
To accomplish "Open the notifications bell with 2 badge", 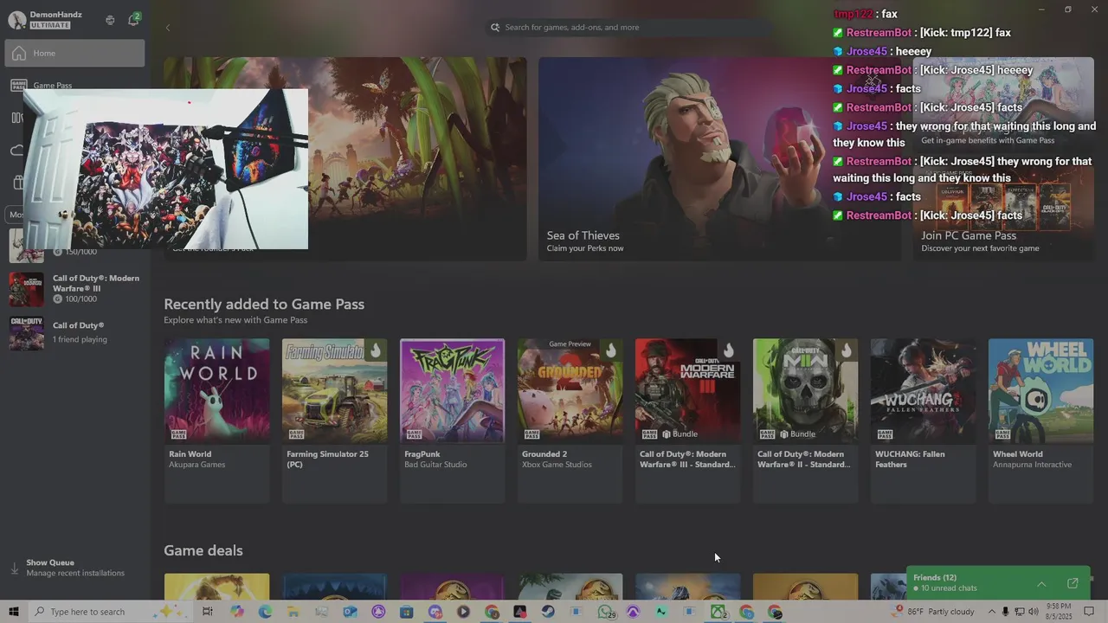I will point(133,19).
